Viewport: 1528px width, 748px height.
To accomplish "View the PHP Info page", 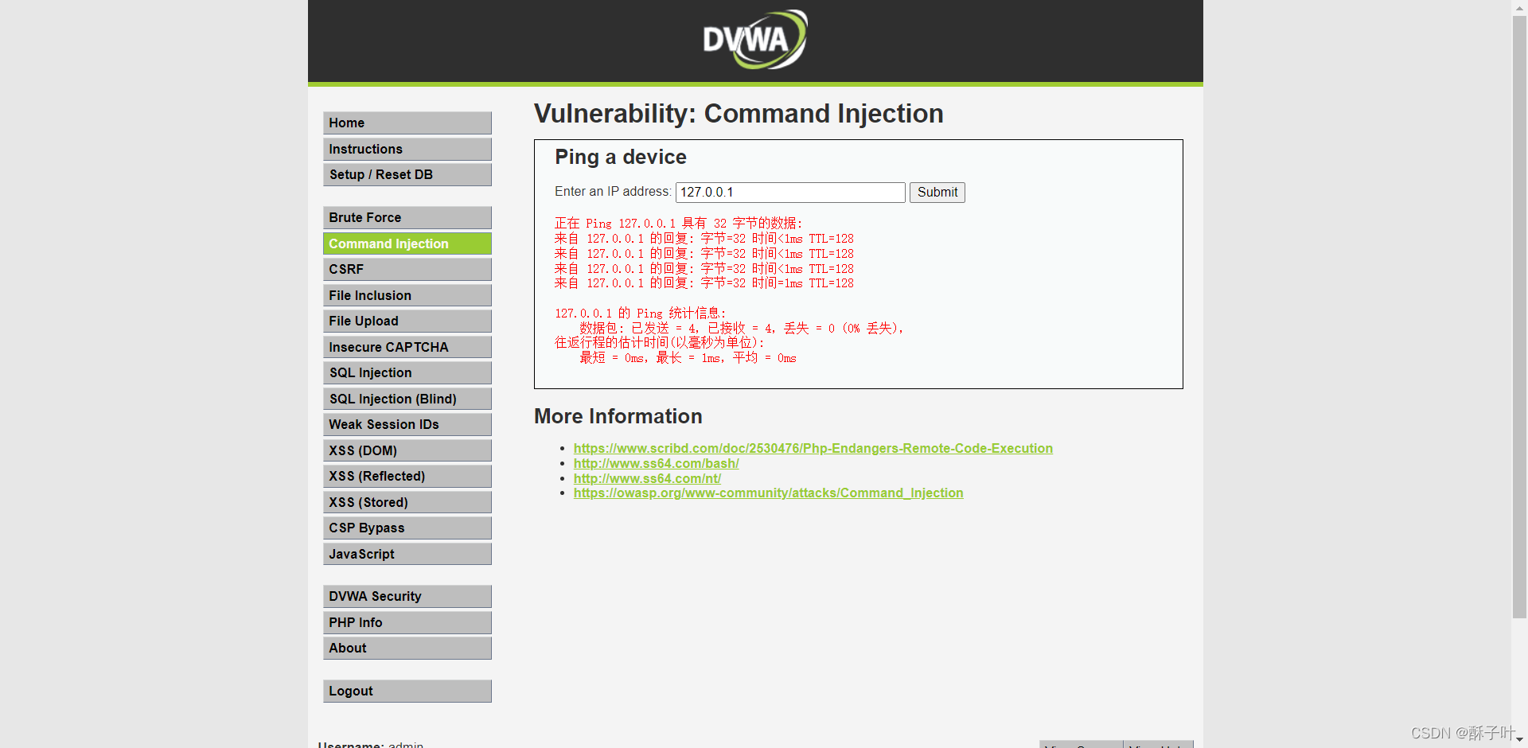I will [x=407, y=622].
